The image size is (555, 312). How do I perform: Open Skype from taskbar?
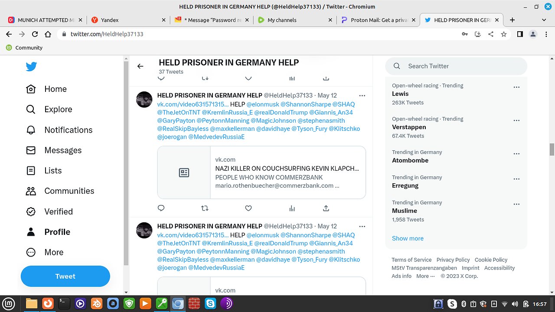tap(210, 304)
